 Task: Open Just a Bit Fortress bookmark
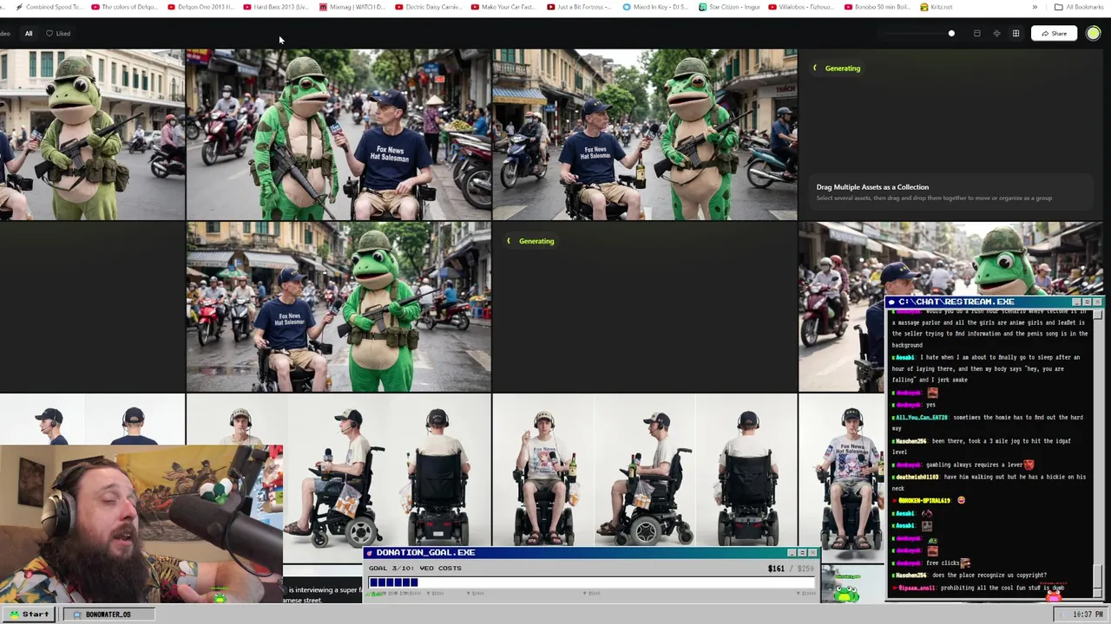tap(580, 7)
